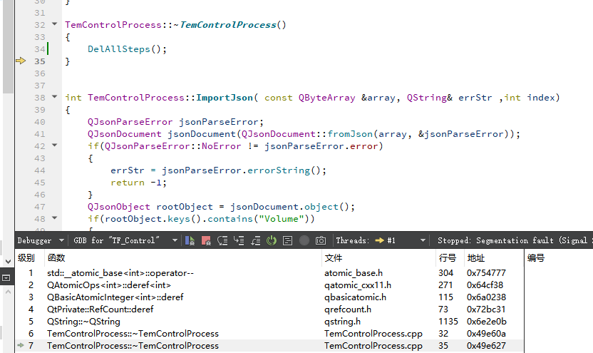This screenshot has height=353, width=593.
Task: Click address cell 0x49e627
Action: (486, 345)
